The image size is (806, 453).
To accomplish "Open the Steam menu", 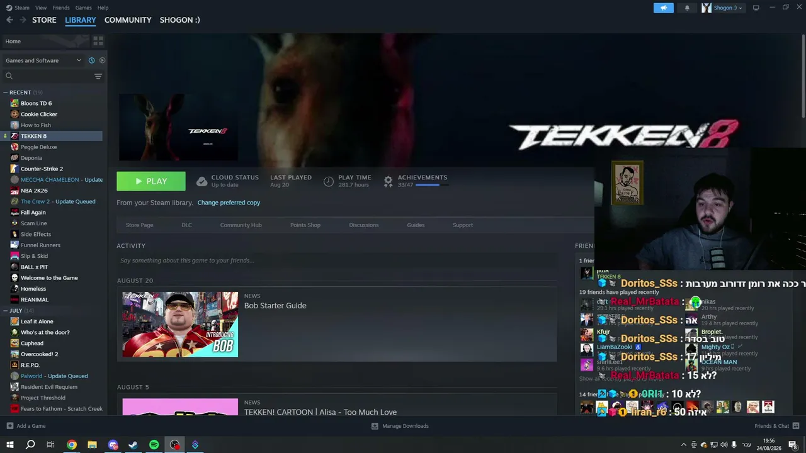I will [22, 8].
